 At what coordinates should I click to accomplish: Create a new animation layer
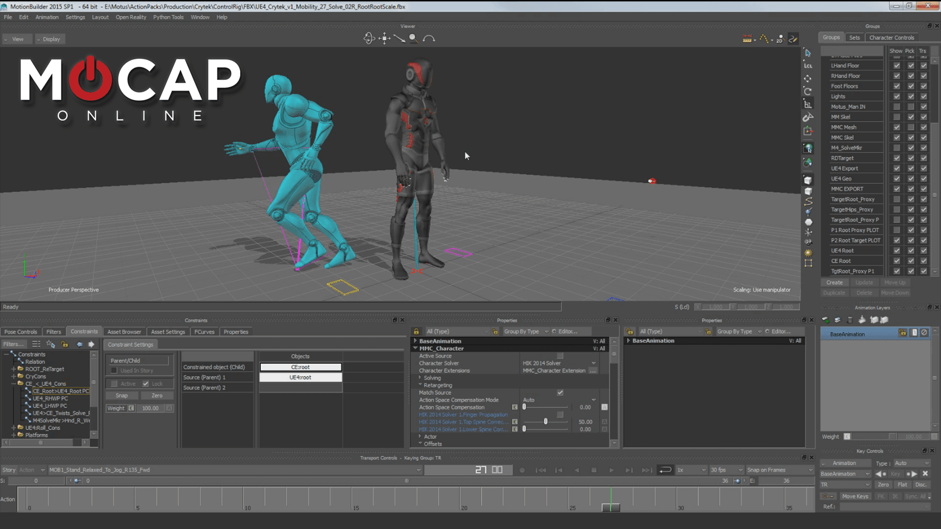coord(825,319)
